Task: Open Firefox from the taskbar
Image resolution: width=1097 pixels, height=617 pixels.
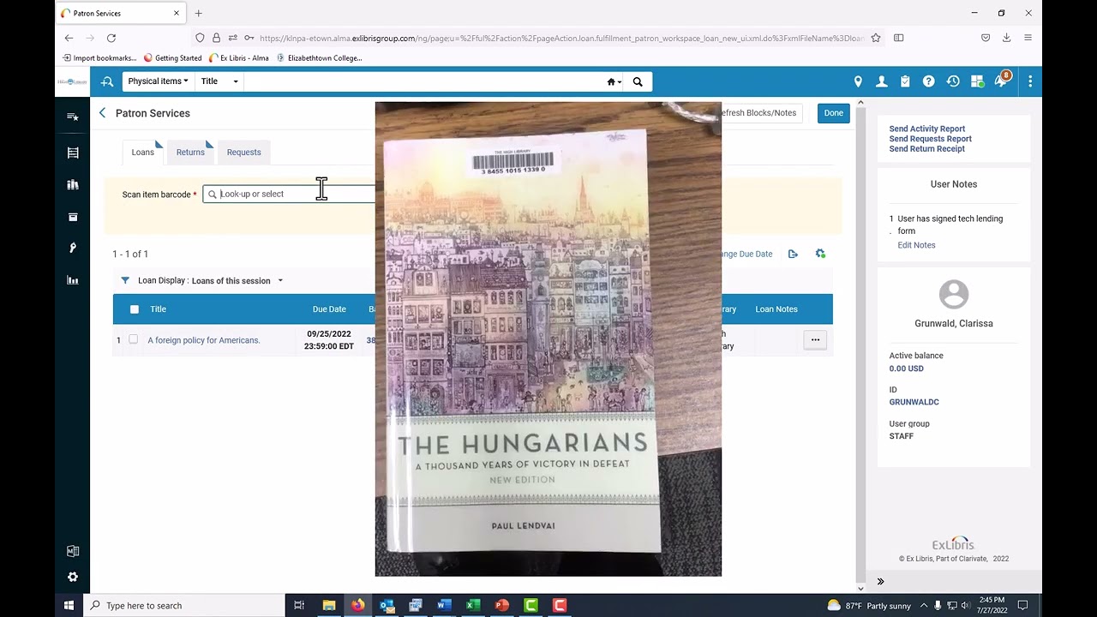Action: point(358,605)
